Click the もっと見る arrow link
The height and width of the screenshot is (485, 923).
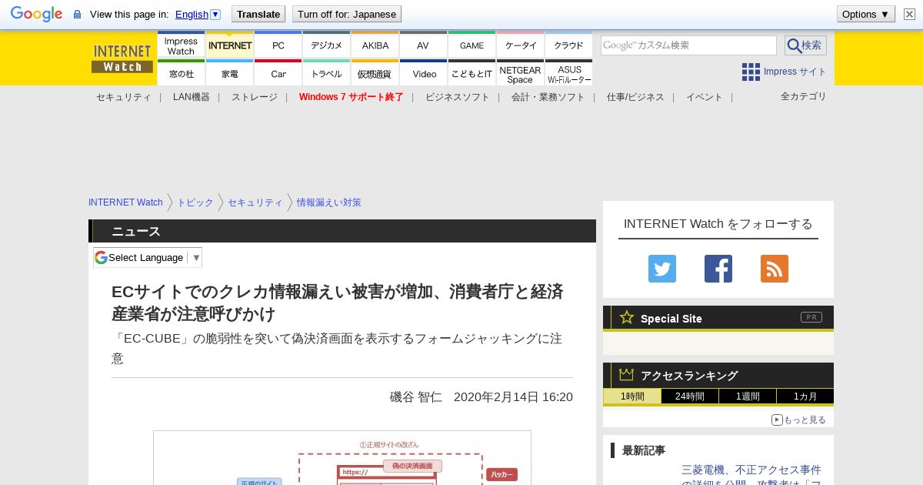tap(798, 420)
